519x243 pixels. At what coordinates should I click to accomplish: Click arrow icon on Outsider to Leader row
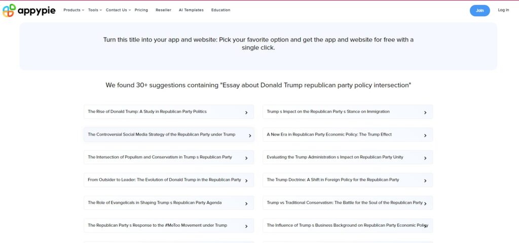pyautogui.click(x=246, y=181)
